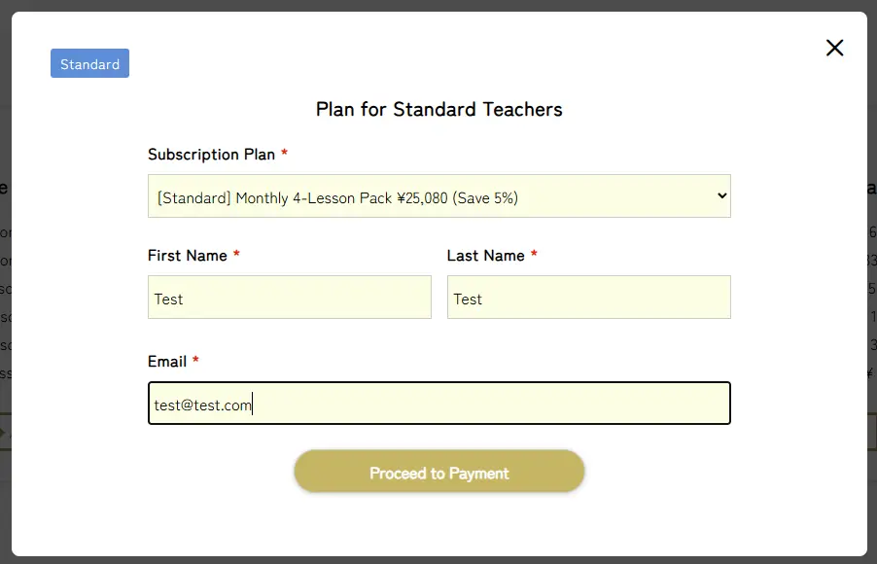Click inside the Email field
Screen dimensions: 877x564
point(439,404)
